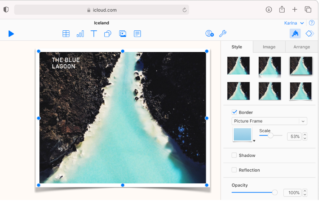Select the first image style thumbnail
The width and height of the screenshot is (319, 201).
238,66
